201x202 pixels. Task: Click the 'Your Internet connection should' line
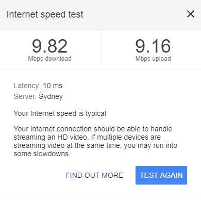93,129
